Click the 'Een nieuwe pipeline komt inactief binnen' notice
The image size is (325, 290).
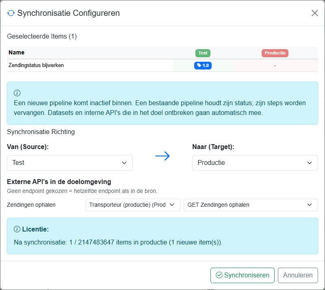coord(160,108)
